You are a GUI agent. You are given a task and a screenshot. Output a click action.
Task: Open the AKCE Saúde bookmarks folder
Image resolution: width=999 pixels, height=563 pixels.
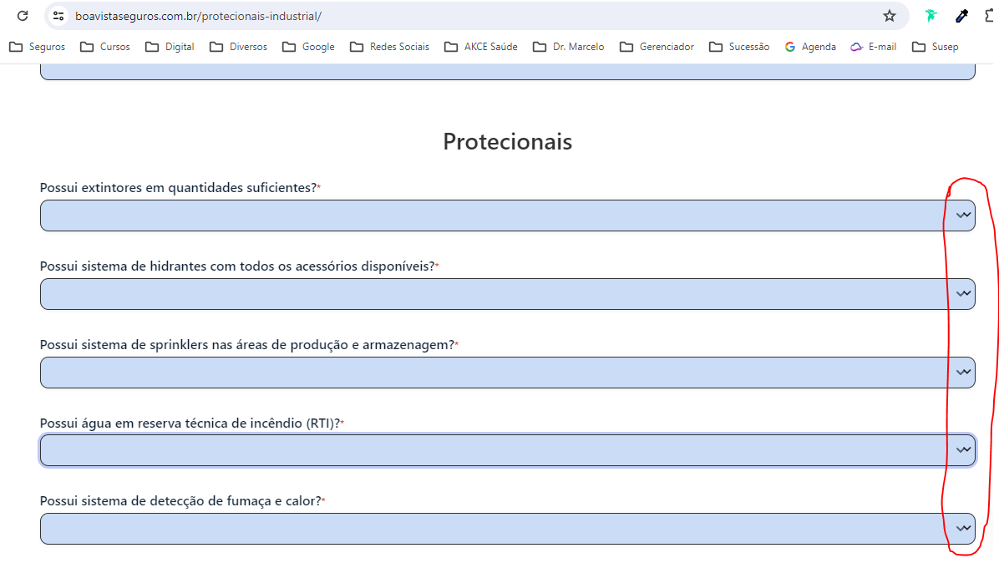coord(481,47)
